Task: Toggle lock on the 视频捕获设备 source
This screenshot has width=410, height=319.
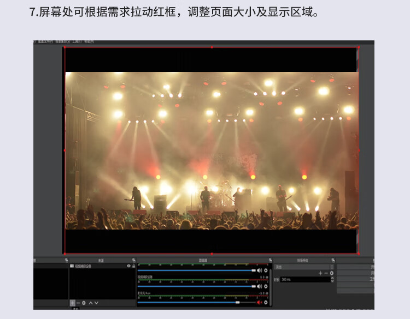Action: [x=134, y=266]
